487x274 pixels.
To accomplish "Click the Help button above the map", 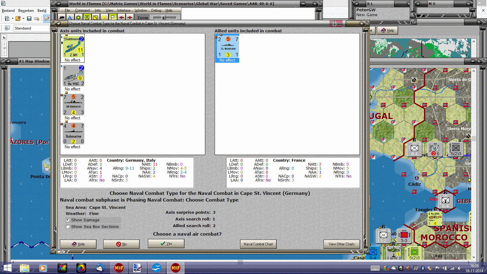I will [387, 30].
